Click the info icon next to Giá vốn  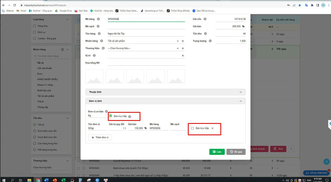pos(205,19)
